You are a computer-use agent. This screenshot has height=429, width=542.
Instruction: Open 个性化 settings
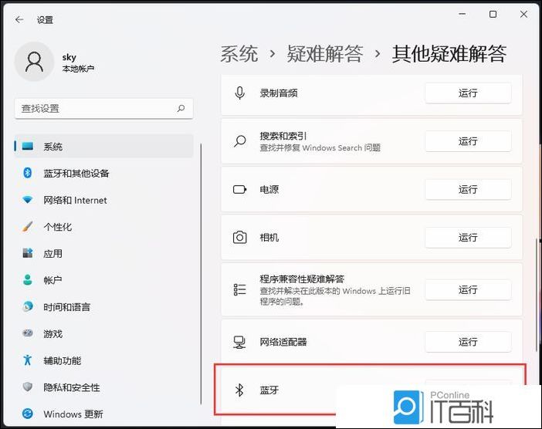tap(103, 227)
